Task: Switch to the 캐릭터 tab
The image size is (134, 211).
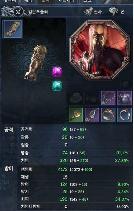Action: pos(10,1)
